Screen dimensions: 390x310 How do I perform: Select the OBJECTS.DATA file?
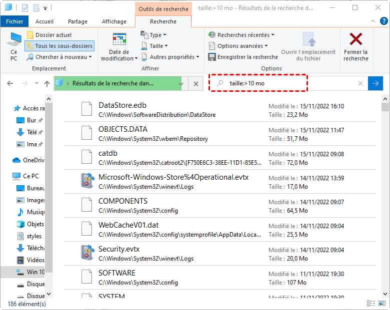220,134
